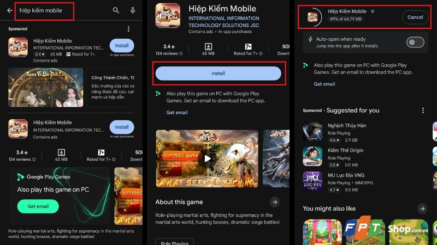Install the sponsored Hiệp Kiếm Mobile result
Screen dimensions: 437x245
[x=122, y=46]
